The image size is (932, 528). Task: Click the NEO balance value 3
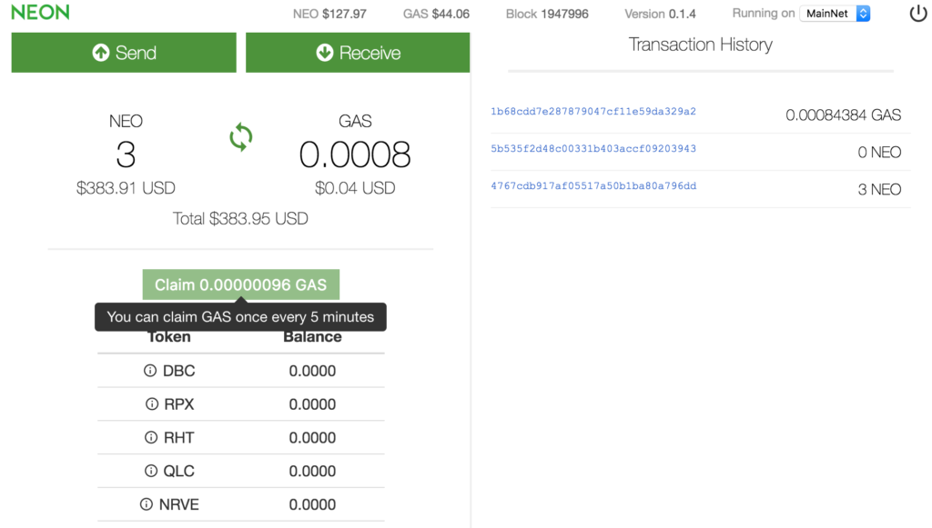126,154
